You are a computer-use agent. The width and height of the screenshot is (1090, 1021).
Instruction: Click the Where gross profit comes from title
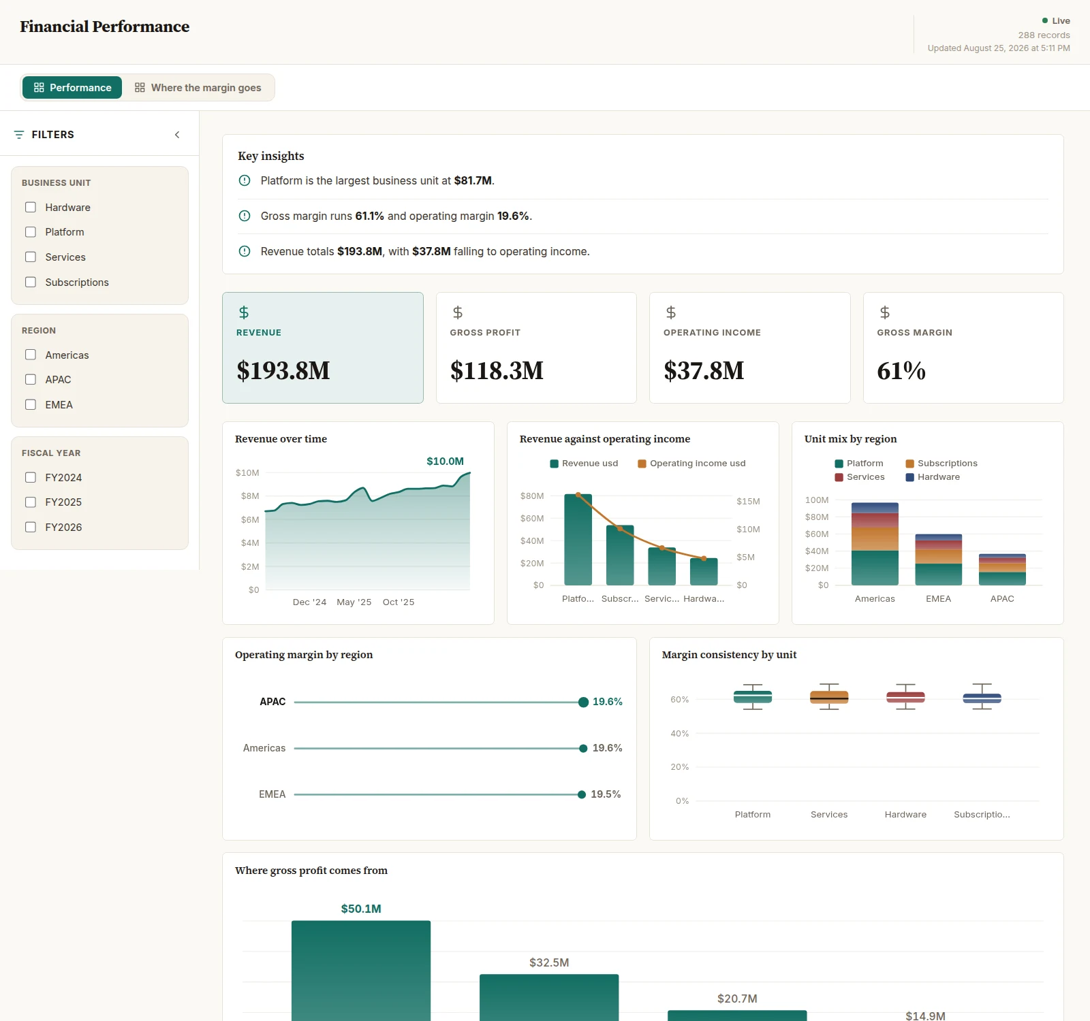311,871
